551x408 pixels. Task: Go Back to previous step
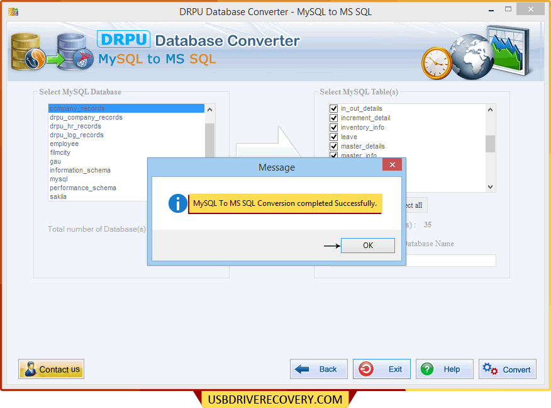click(319, 369)
